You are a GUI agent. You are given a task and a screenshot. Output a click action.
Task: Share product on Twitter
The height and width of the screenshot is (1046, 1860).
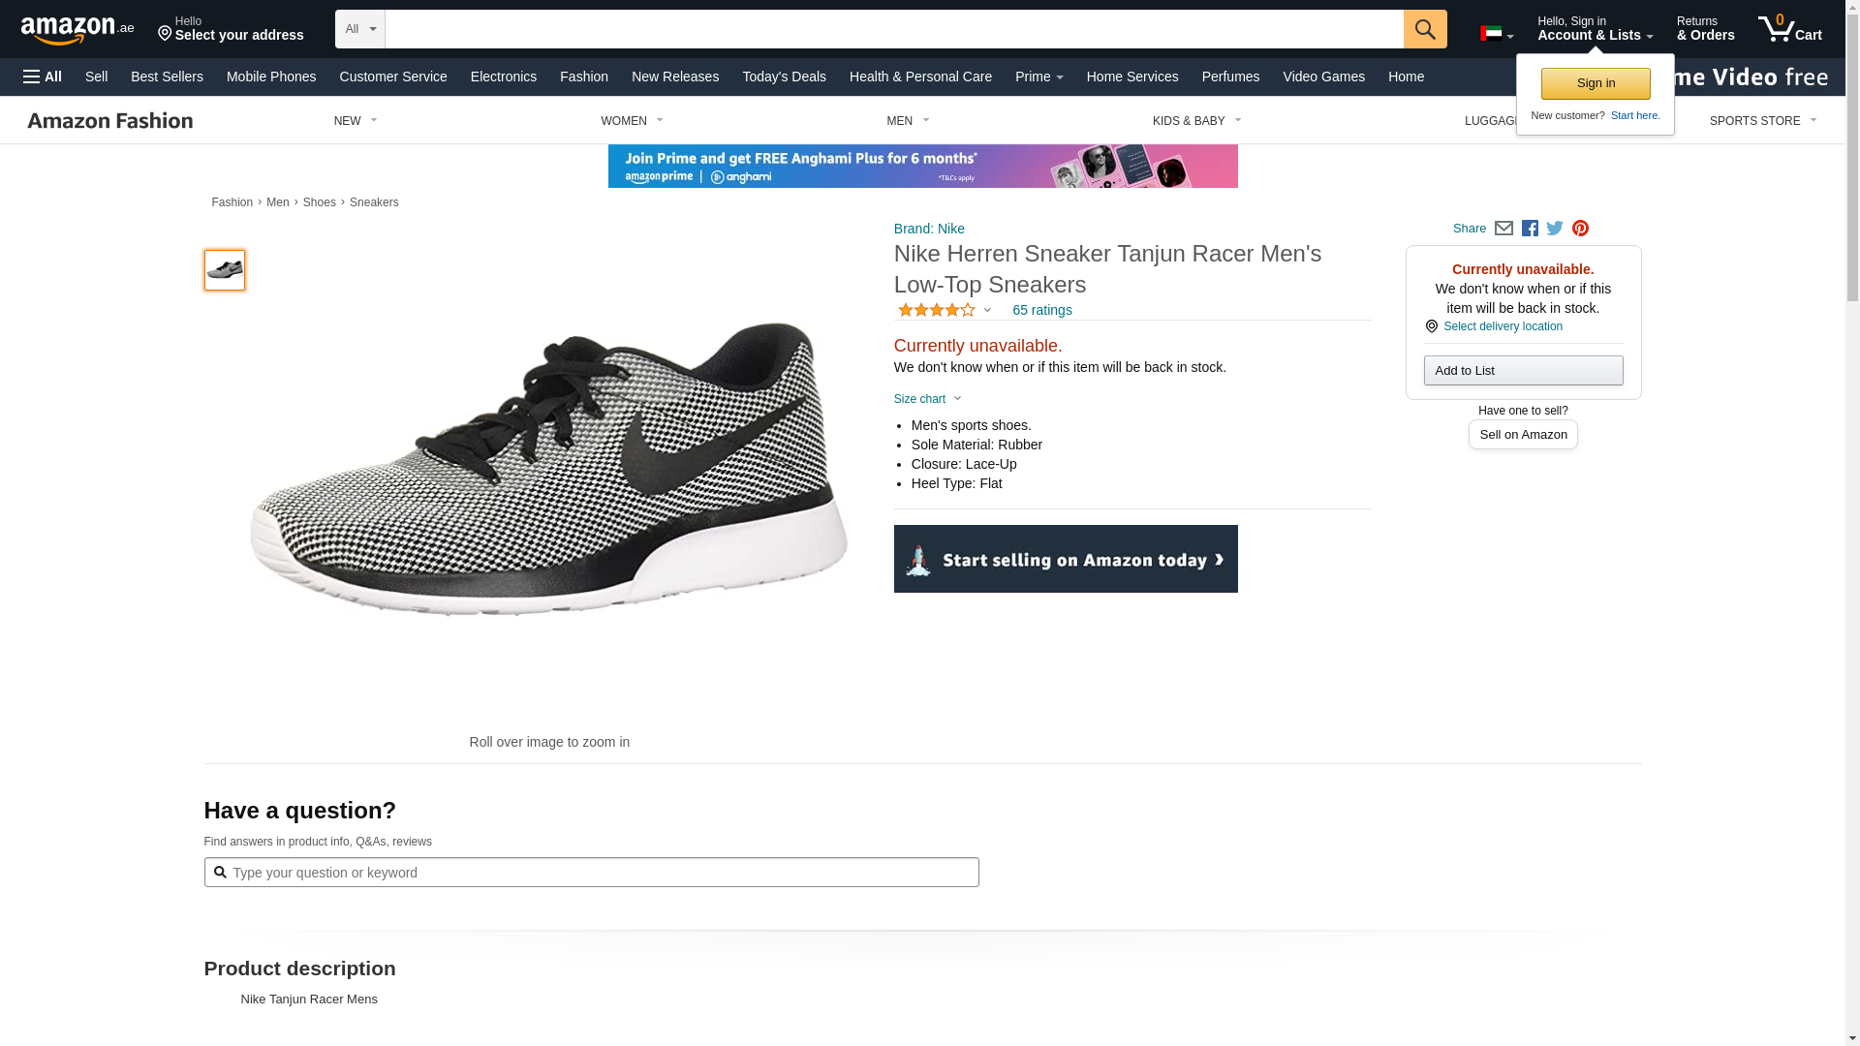click(x=1555, y=229)
